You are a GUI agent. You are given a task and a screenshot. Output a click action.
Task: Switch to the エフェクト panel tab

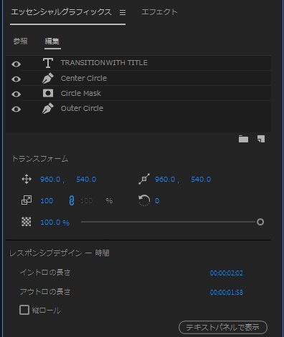click(159, 12)
